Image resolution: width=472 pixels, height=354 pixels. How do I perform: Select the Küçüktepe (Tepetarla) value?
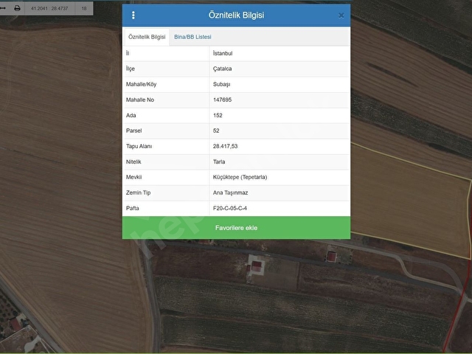click(x=240, y=177)
